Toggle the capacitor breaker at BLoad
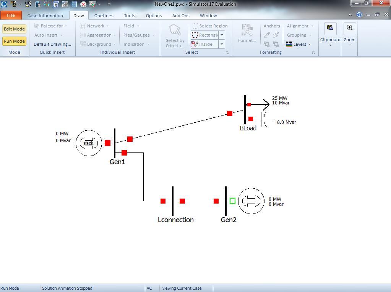The width and height of the screenshot is (391, 292). 251,119
